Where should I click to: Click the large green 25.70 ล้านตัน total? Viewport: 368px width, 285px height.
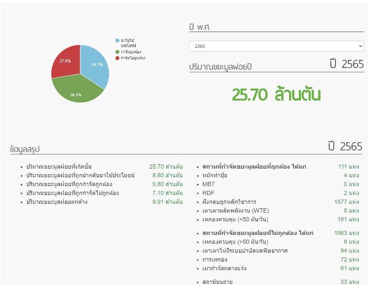(276, 95)
